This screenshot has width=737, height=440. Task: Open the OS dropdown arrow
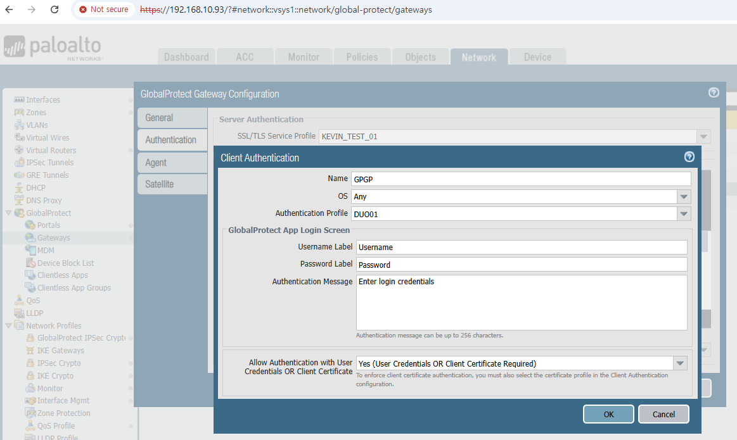coord(684,197)
